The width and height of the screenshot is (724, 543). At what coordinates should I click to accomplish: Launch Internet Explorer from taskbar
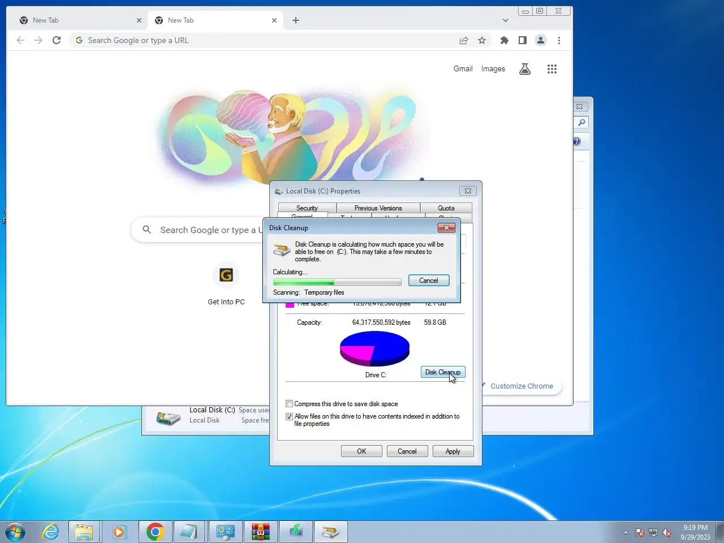pyautogui.click(x=51, y=532)
